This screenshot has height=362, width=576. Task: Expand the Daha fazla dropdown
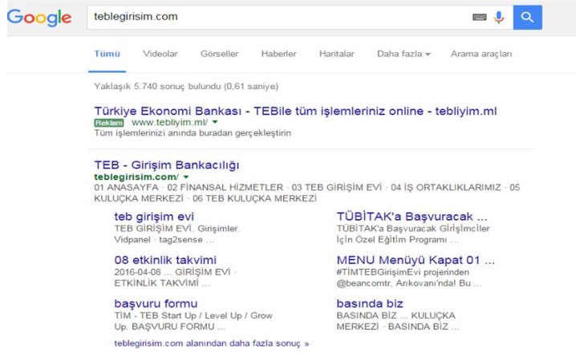[x=404, y=54]
